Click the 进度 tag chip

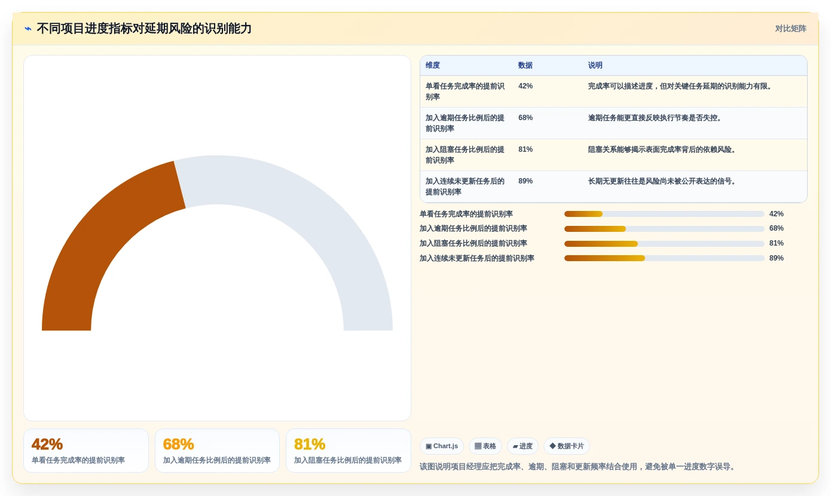click(x=523, y=446)
